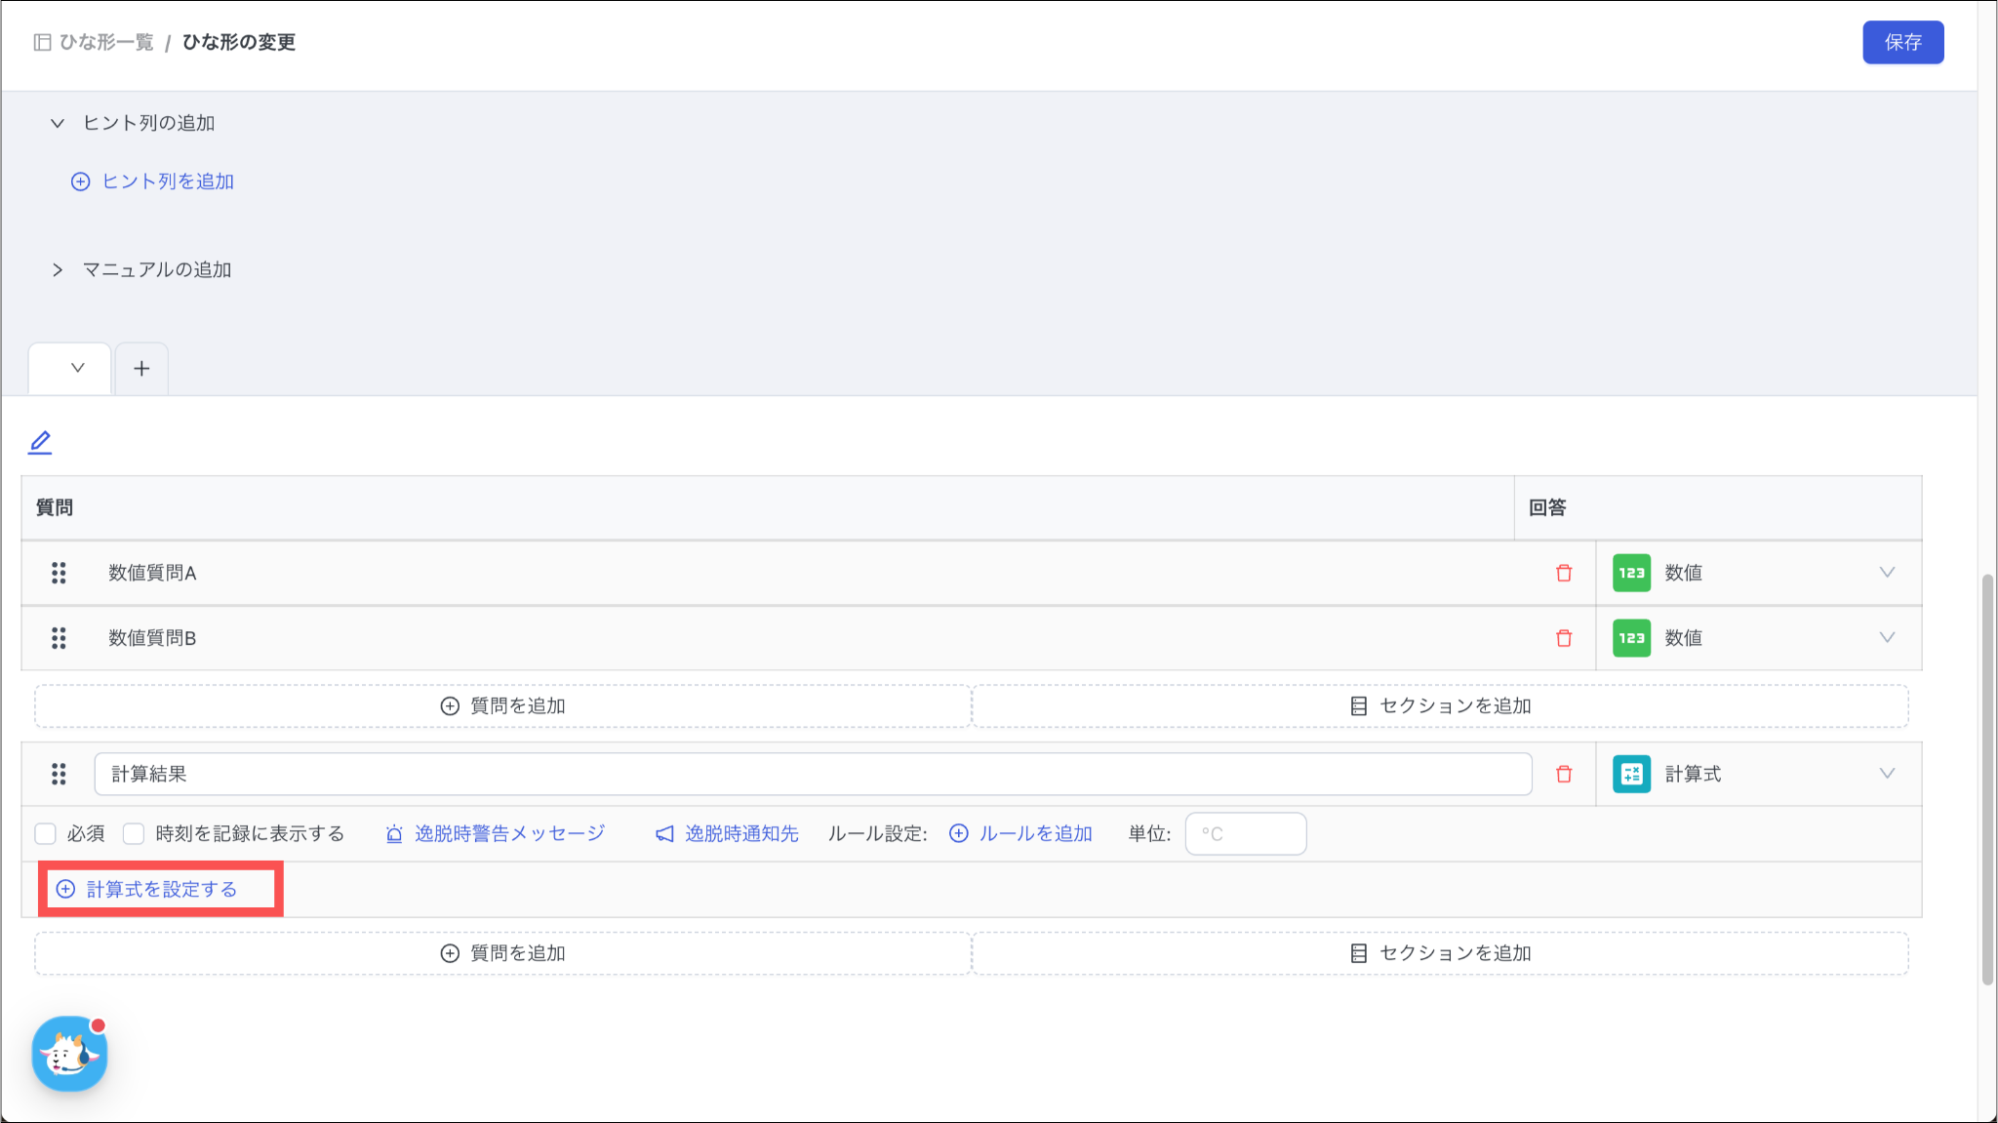Click the drag handle for the 計算結果 row
Image resolution: width=1998 pixels, height=1123 pixels.
(59, 774)
